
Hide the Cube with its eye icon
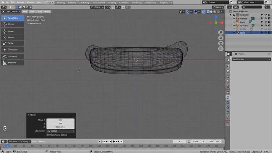point(266,22)
